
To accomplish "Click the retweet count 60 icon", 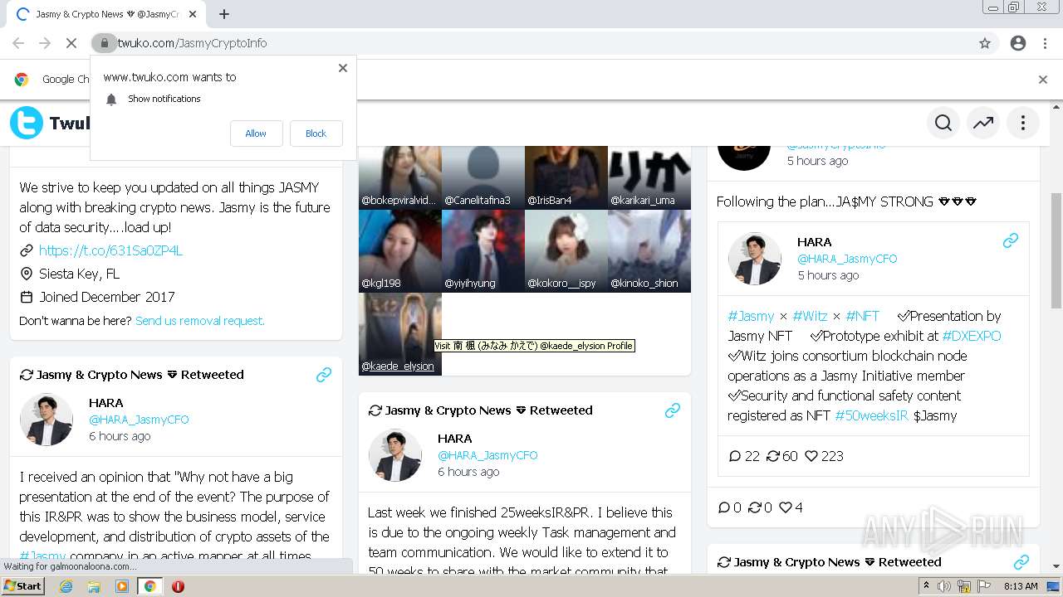I will click(773, 456).
